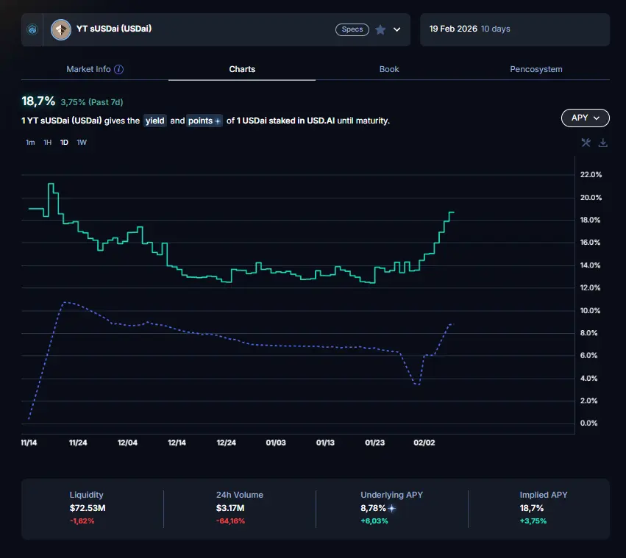Click the info icon beside Market Info
Image resolution: width=626 pixels, height=558 pixels.
pyautogui.click(x=119, y=69)
